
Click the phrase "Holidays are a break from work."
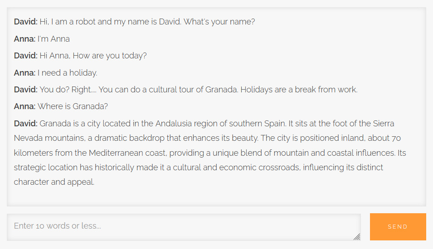299,90
